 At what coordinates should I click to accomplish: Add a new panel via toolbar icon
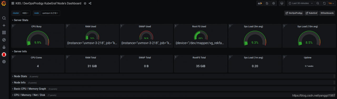tap(260, 3)
